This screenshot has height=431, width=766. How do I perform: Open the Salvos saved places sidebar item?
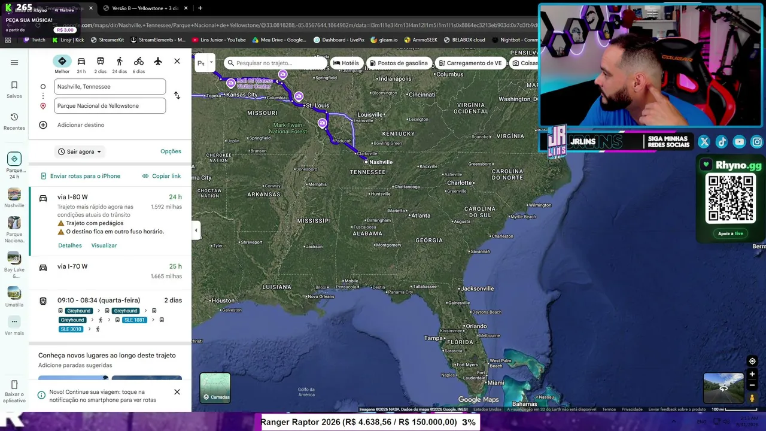(x=14, y=90)
